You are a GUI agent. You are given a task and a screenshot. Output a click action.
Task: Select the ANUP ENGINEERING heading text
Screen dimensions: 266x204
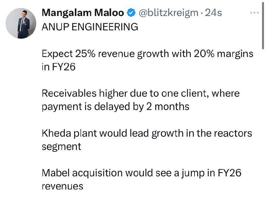coord(90,27)
